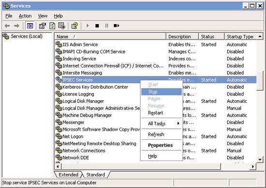This screenshot has height=188, width=266.
Task: Switch to the Extended tab
Action: click(68, 175)
